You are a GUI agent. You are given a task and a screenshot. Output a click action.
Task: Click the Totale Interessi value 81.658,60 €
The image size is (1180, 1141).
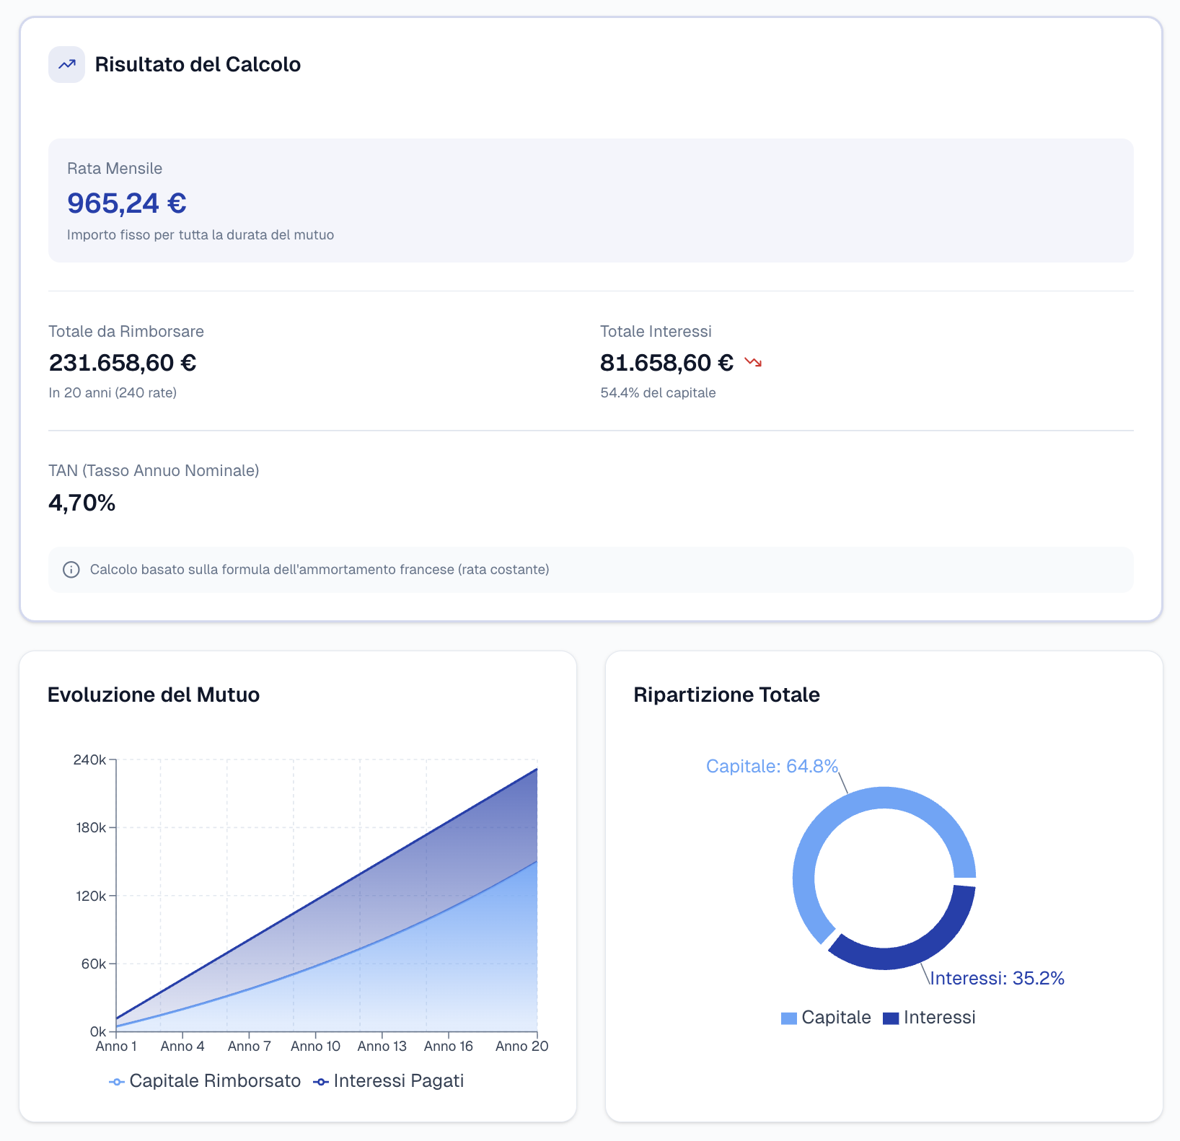[x=666, y=363]
